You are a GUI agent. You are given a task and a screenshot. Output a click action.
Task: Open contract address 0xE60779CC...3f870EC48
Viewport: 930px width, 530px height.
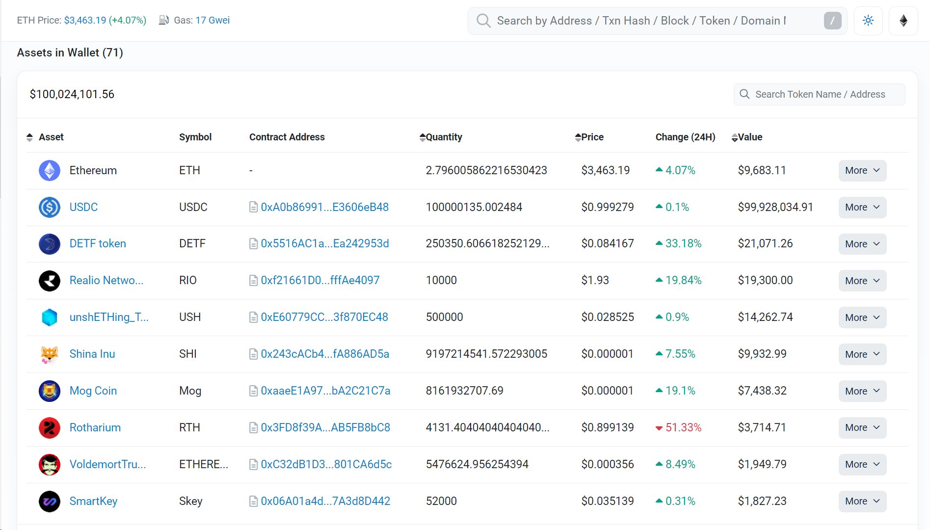coord(324,318)
